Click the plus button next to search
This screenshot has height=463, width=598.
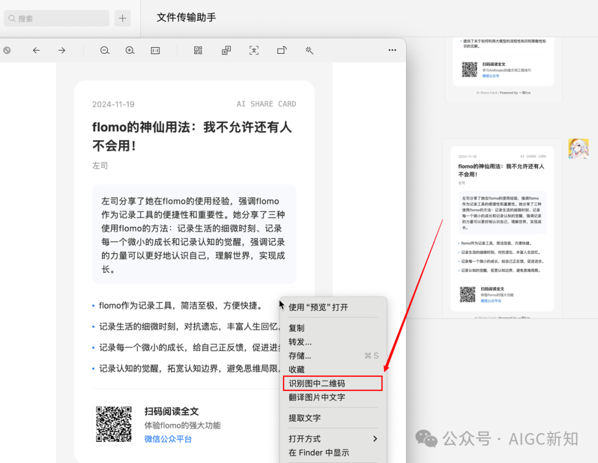[x=122, y=18]
